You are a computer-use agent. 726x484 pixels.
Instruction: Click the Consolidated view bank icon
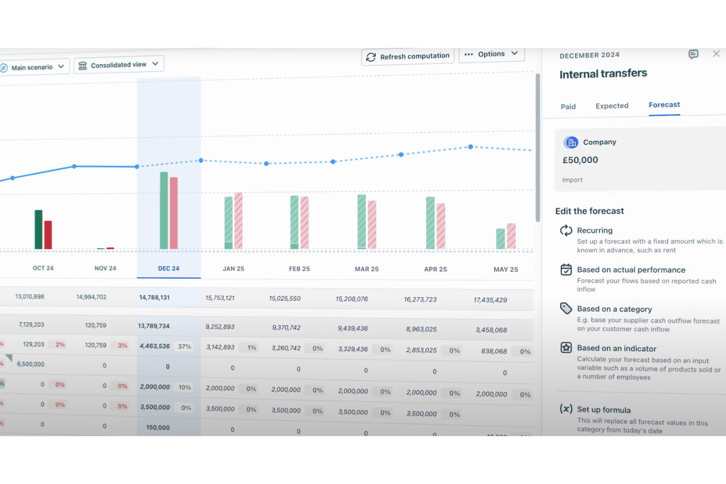point(83,66)
